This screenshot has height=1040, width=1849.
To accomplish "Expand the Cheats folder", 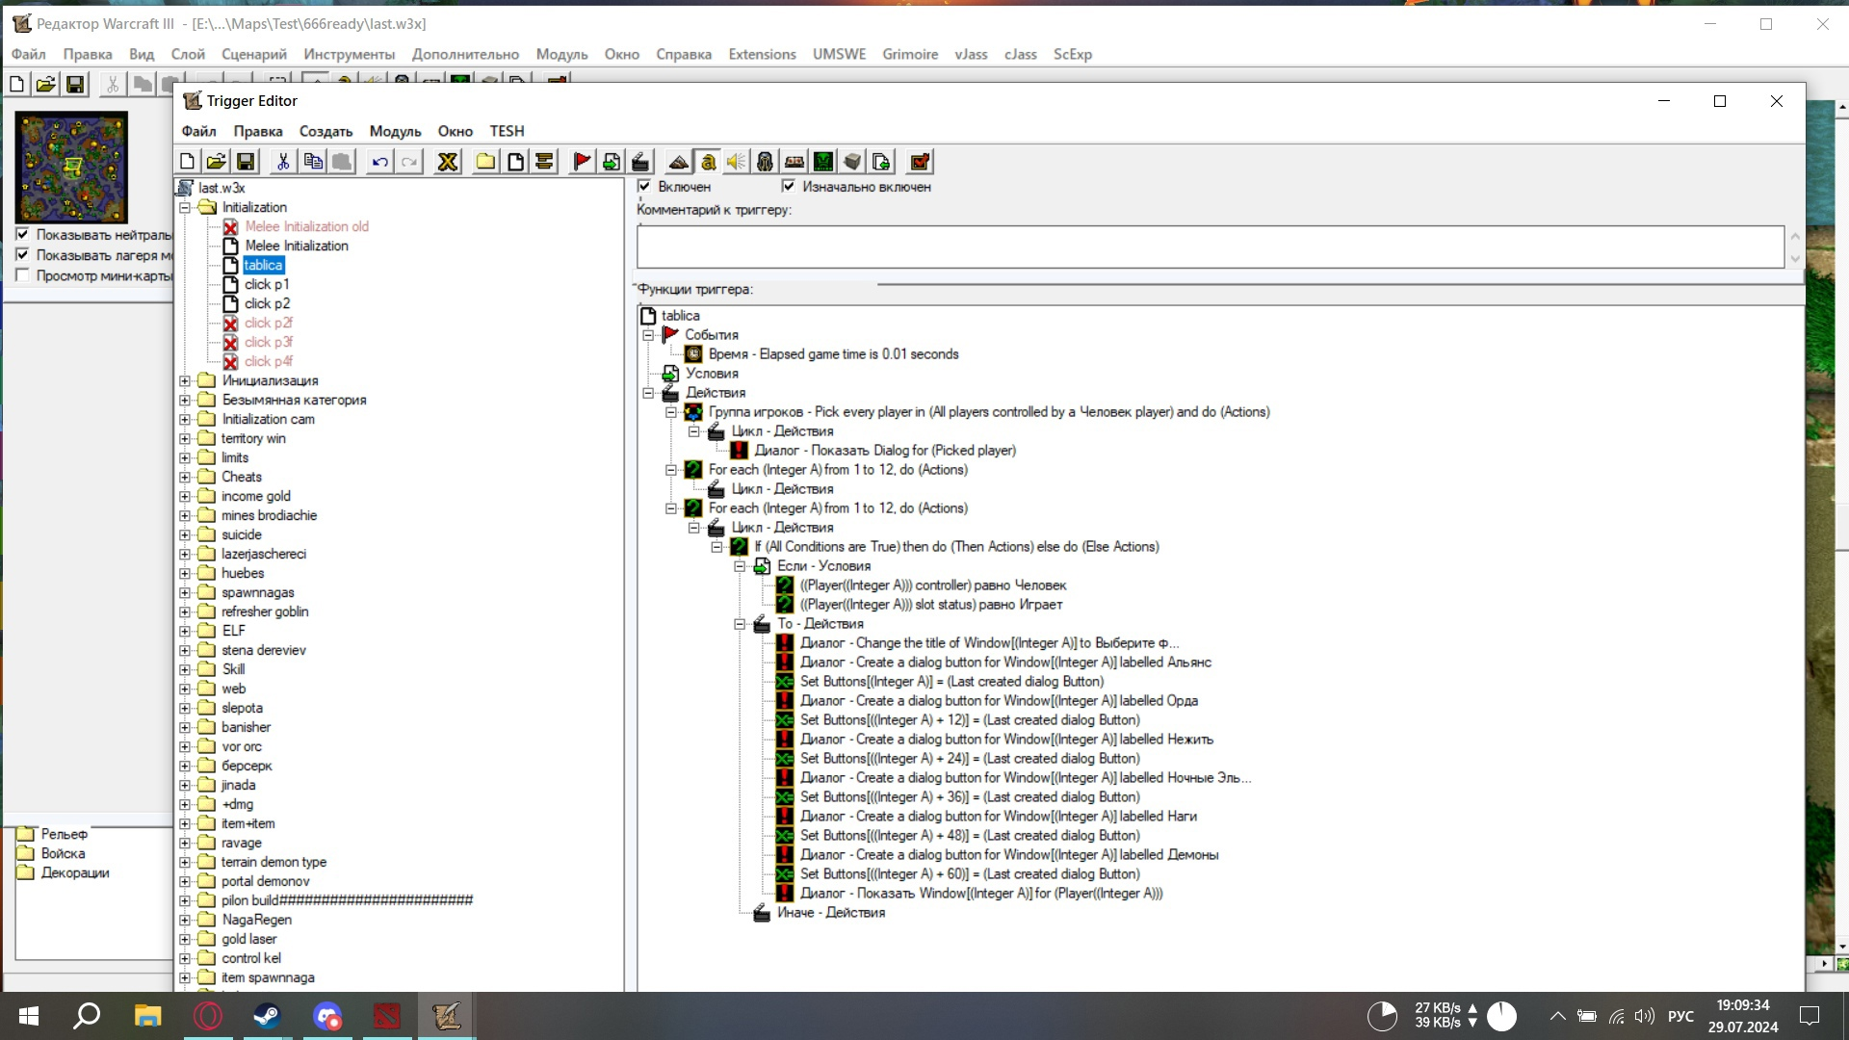I will click(185, 477).
